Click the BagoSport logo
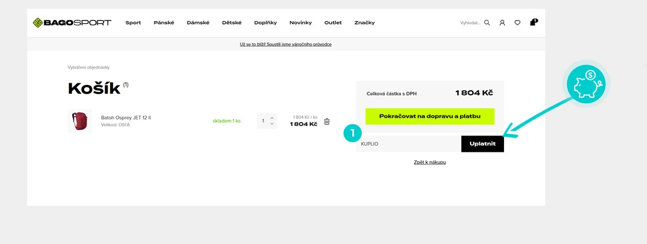Image resolution: width=647 pixels, height=244 pixels. coord(72,23)
